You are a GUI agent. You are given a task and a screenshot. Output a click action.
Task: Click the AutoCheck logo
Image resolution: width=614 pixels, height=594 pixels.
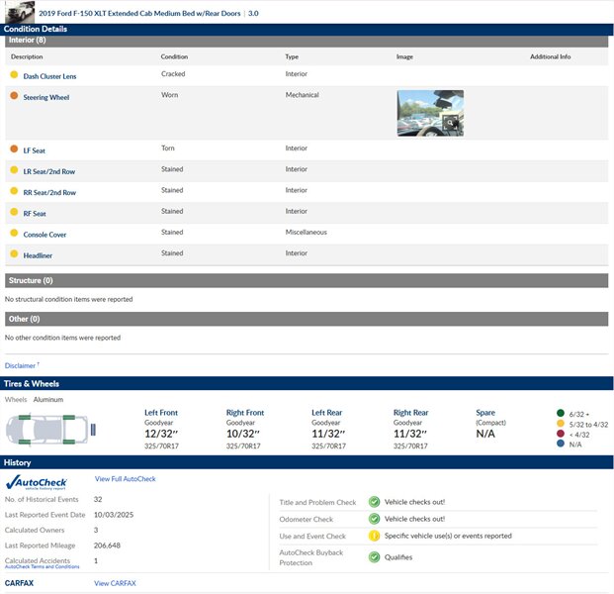[37, 483]
